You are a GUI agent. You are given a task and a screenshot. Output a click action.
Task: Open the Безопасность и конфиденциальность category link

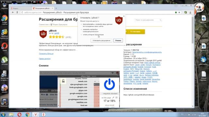(x=147, y=52)
